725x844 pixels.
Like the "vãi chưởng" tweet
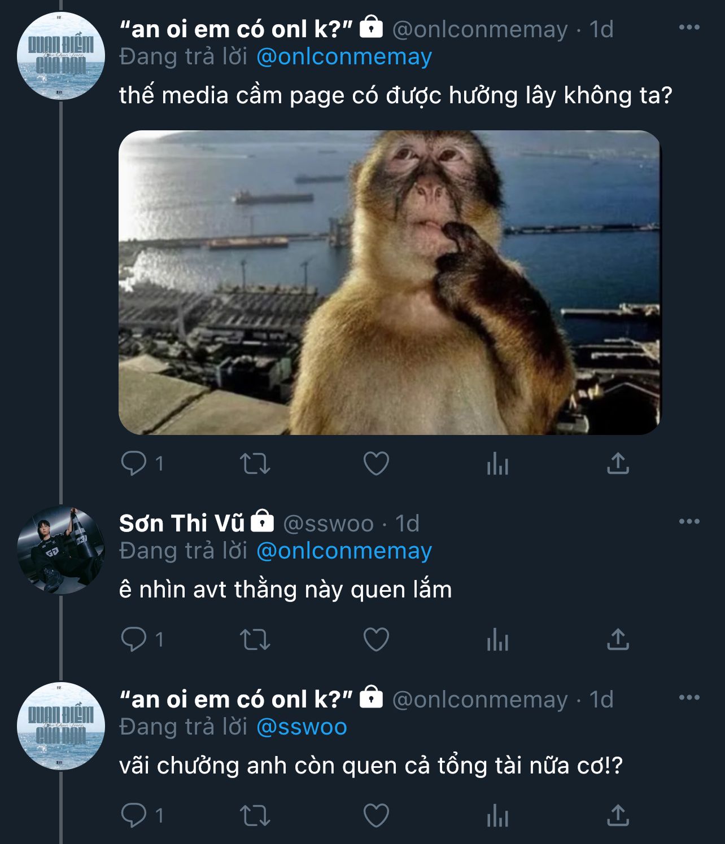pos(376,816)
